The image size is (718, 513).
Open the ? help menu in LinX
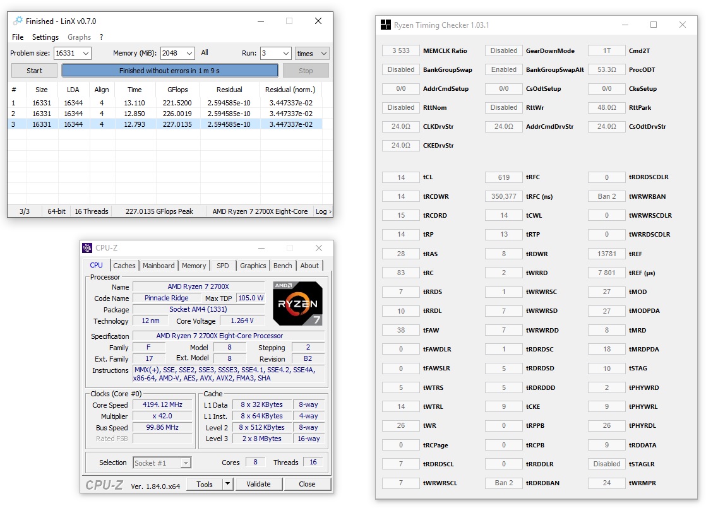click(101, 37)
